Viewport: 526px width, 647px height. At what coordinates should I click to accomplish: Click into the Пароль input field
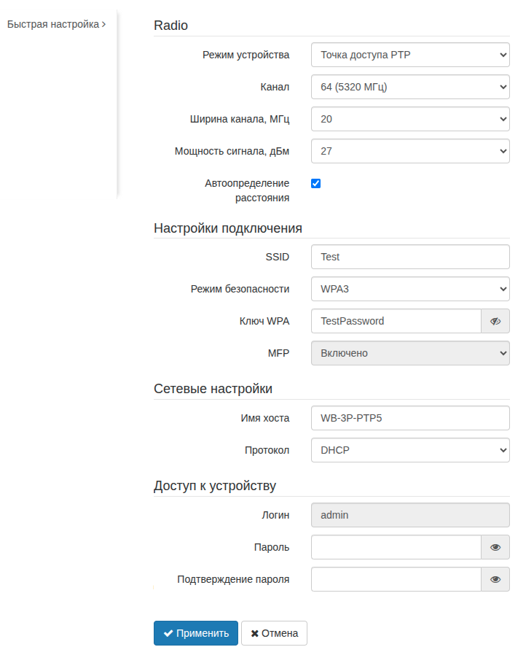pos(396,547)
